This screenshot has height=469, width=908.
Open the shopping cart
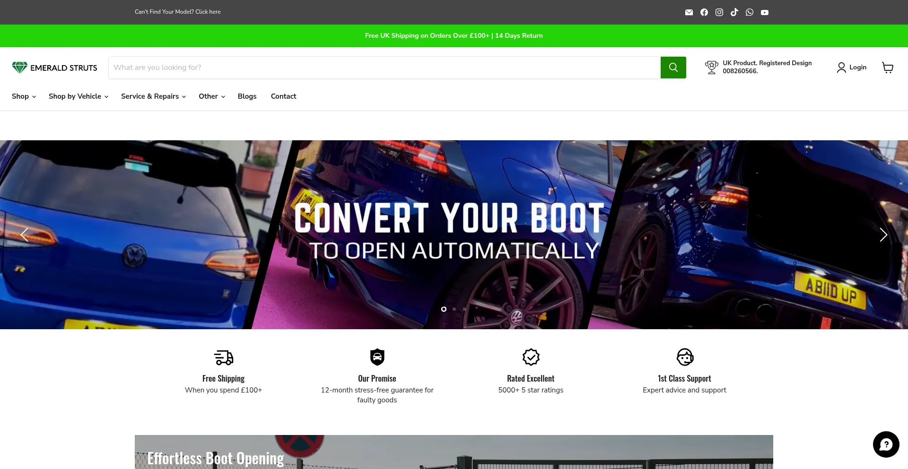887,68
